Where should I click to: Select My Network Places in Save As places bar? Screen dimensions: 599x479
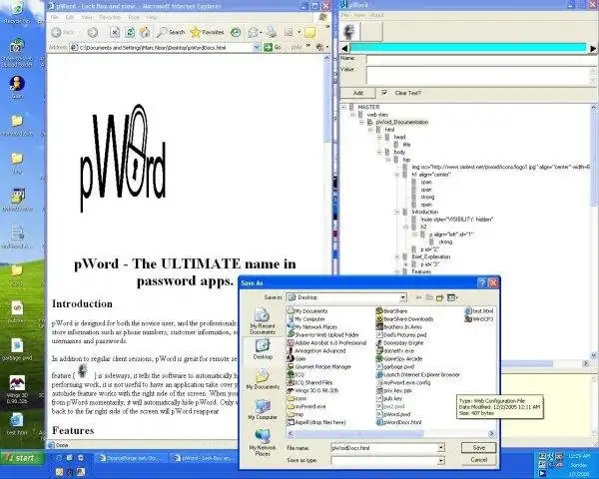[263, 442]
